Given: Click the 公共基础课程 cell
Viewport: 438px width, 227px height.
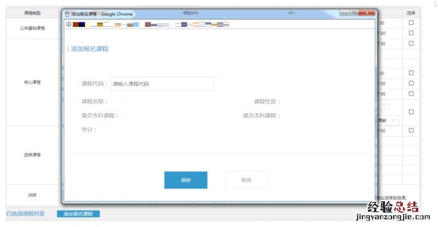Looking at the screenshot, I should (32, 28).
